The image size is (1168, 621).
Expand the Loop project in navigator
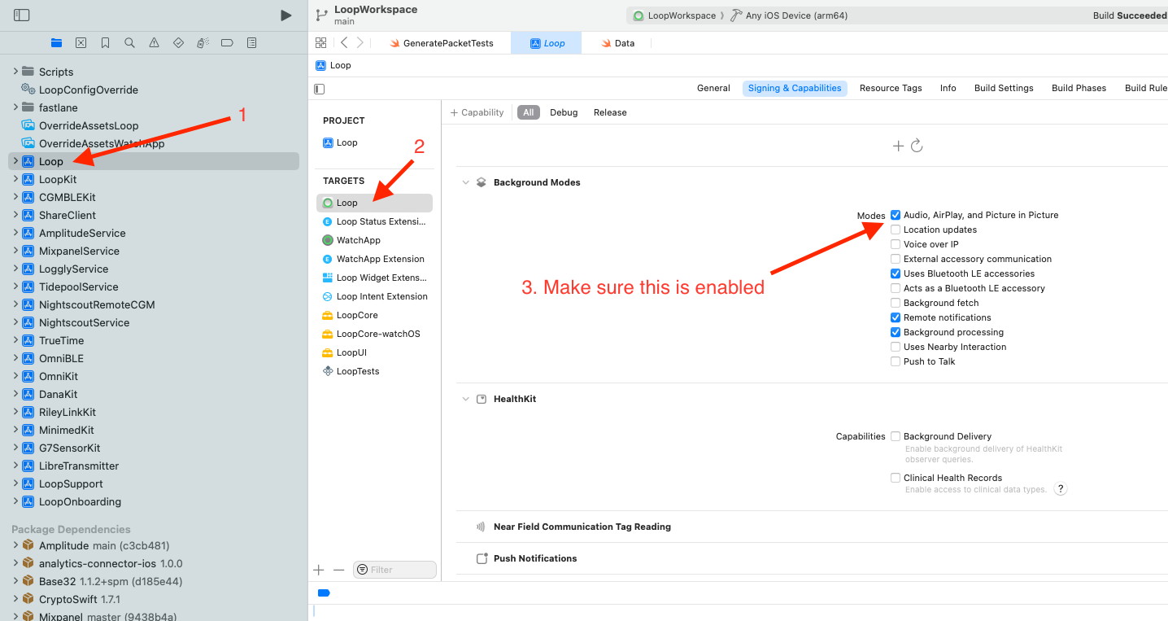click(15, 161)
